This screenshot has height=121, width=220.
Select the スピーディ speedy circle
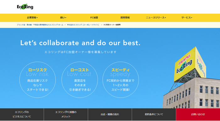pyautogui.click(x=120, y=80)
